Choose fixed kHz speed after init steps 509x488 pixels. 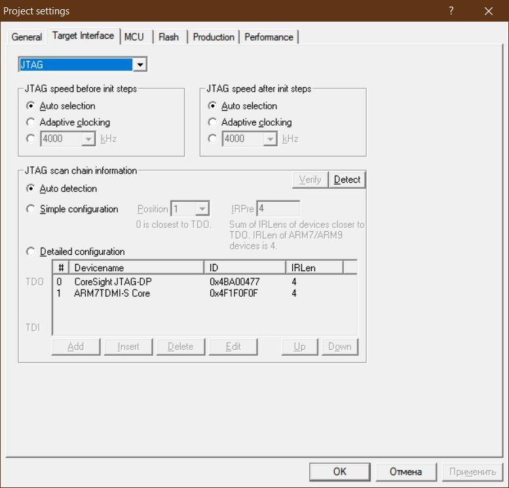[x=212, y=139]
